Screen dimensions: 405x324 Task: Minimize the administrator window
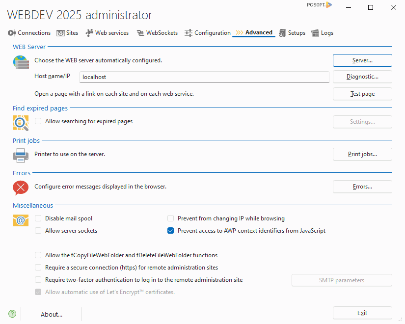(349, 7)
